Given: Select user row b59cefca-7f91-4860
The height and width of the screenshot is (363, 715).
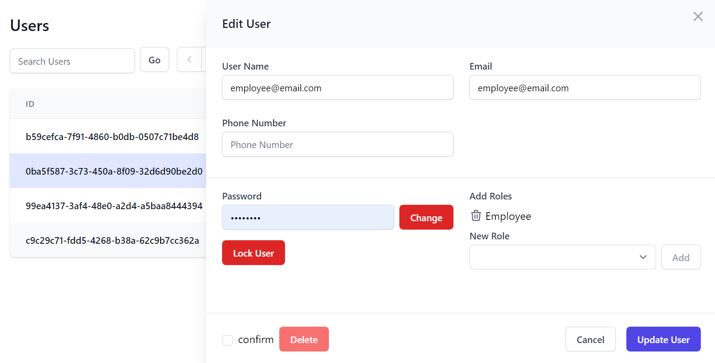Looking at the screenshot, I should click(108, 137).
